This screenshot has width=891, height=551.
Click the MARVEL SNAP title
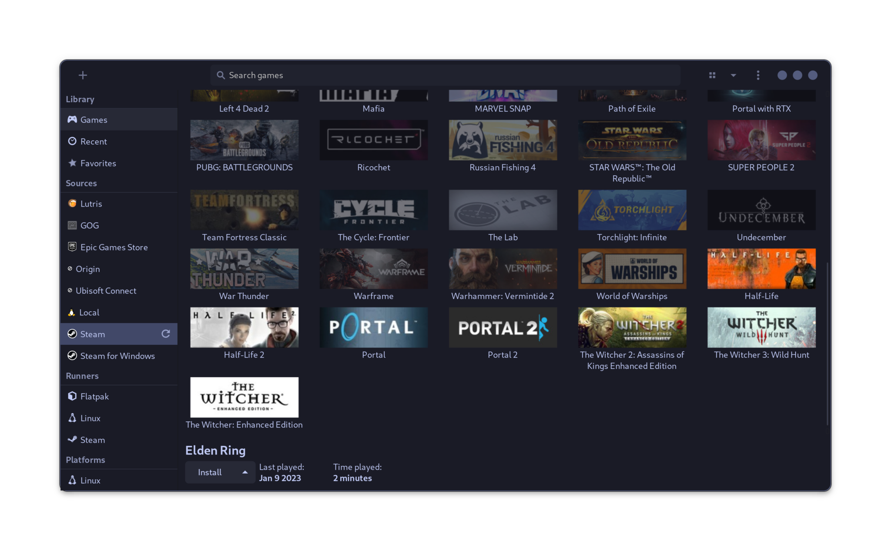pos(502,109)
